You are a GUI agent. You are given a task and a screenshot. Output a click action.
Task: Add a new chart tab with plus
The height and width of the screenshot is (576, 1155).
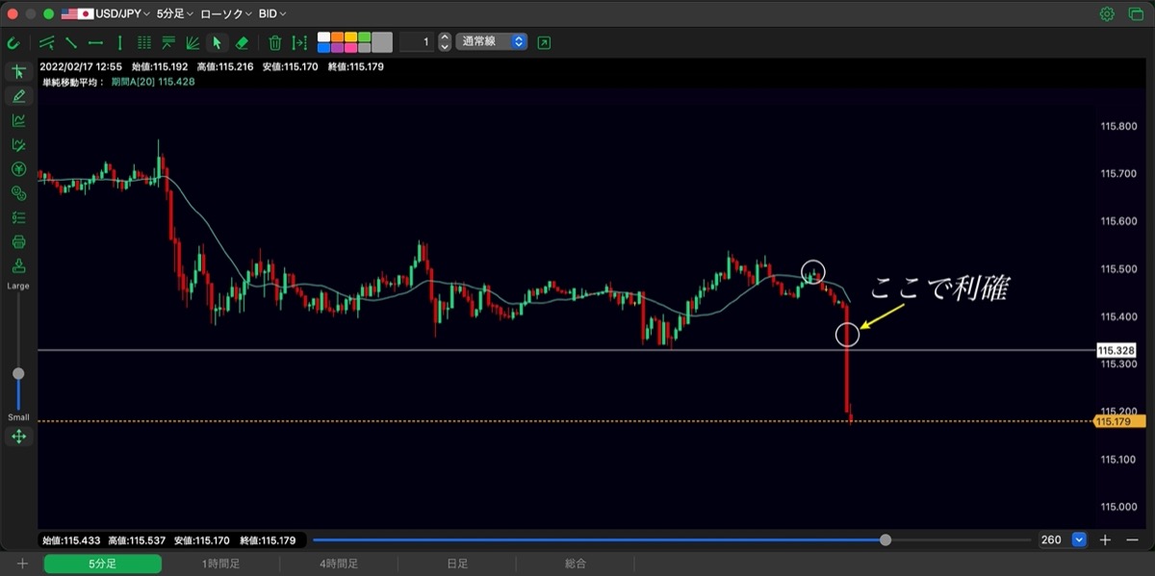coord(22,564)
